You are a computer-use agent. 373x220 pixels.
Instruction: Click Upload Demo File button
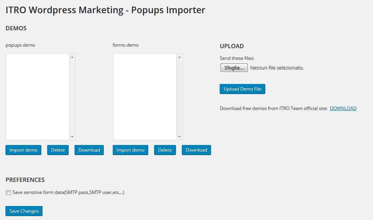point(242,89)
